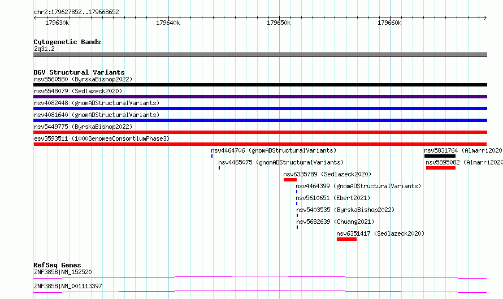Click the small blue mark under nsv5403535
The height and width of the screenshot is (299, 503).
point(297,215)
